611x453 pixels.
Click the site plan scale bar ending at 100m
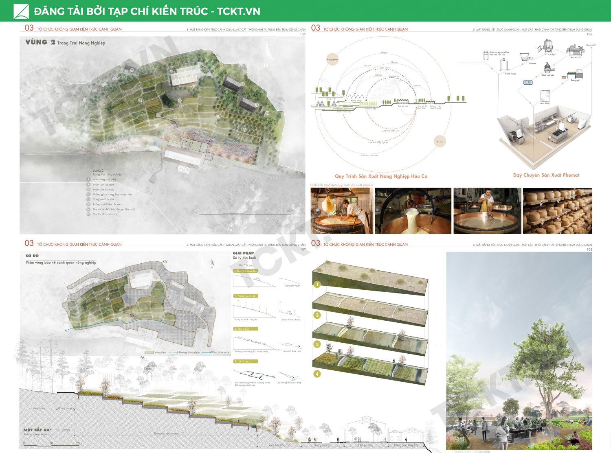point(246,212)
